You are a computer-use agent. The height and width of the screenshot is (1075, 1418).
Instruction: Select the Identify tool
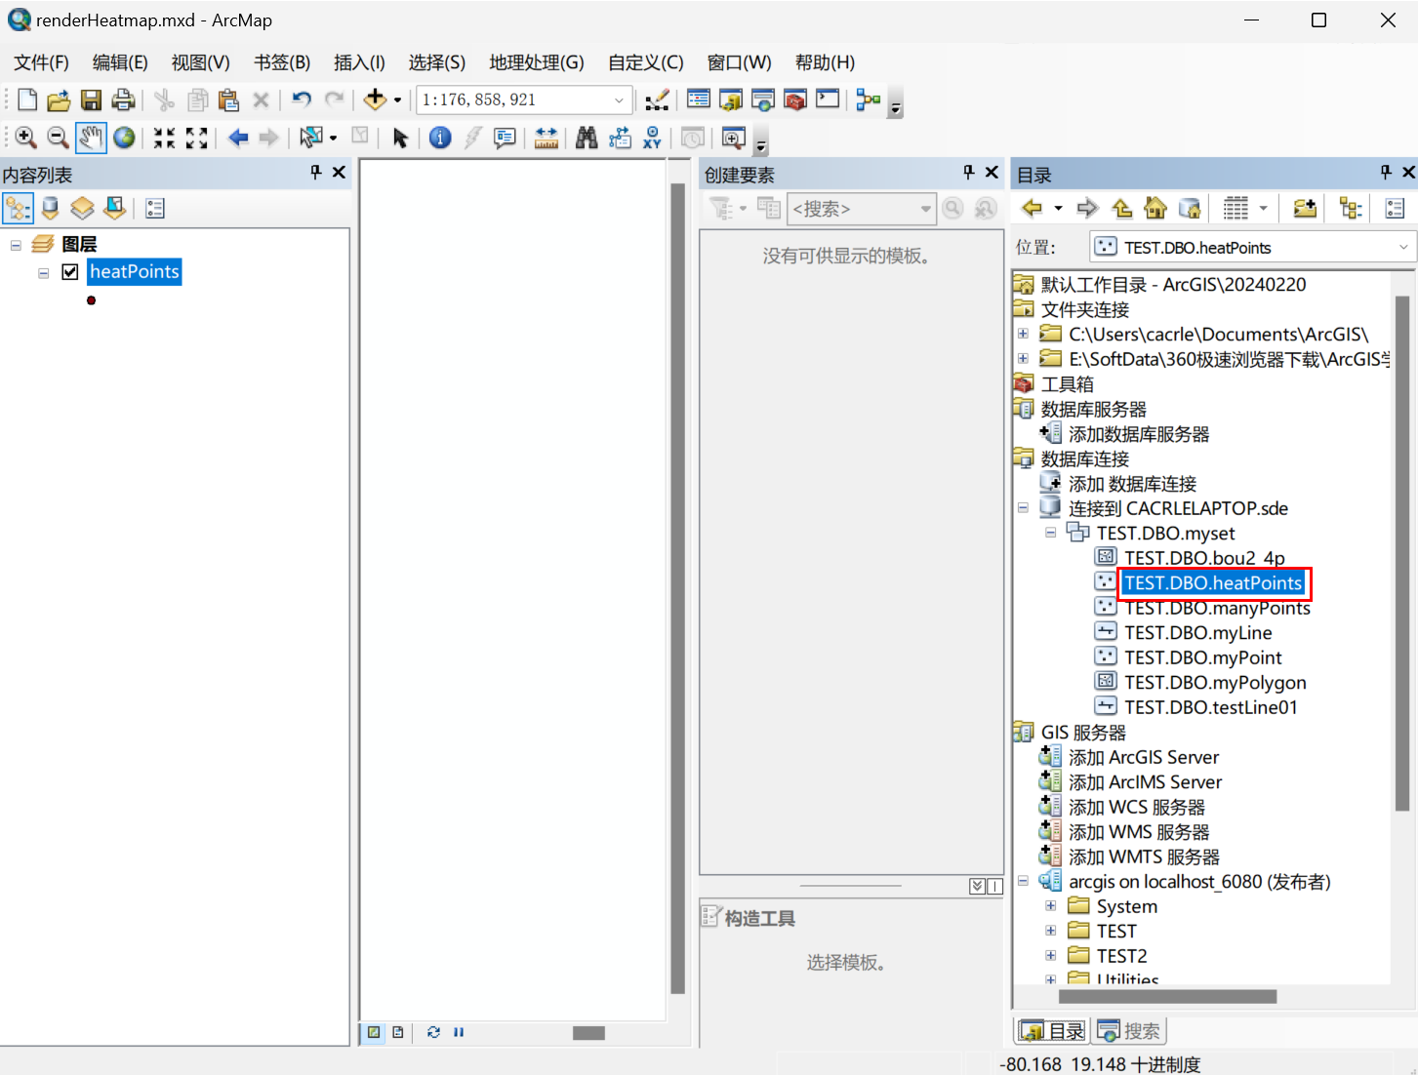point(439,138)
